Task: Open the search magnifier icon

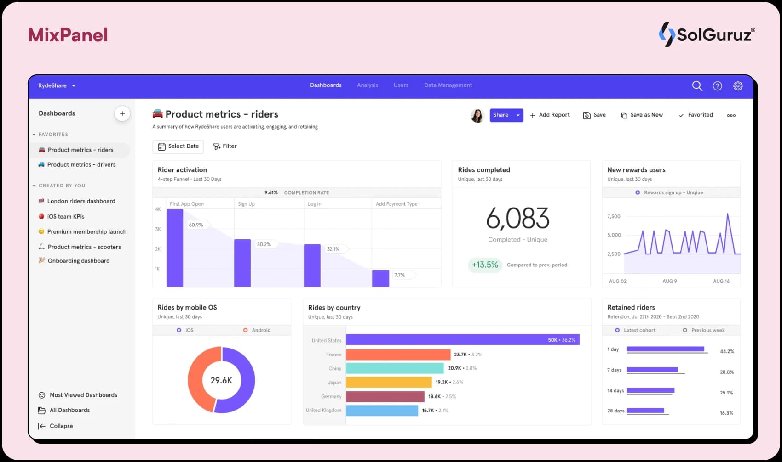Action: (697, 86)
